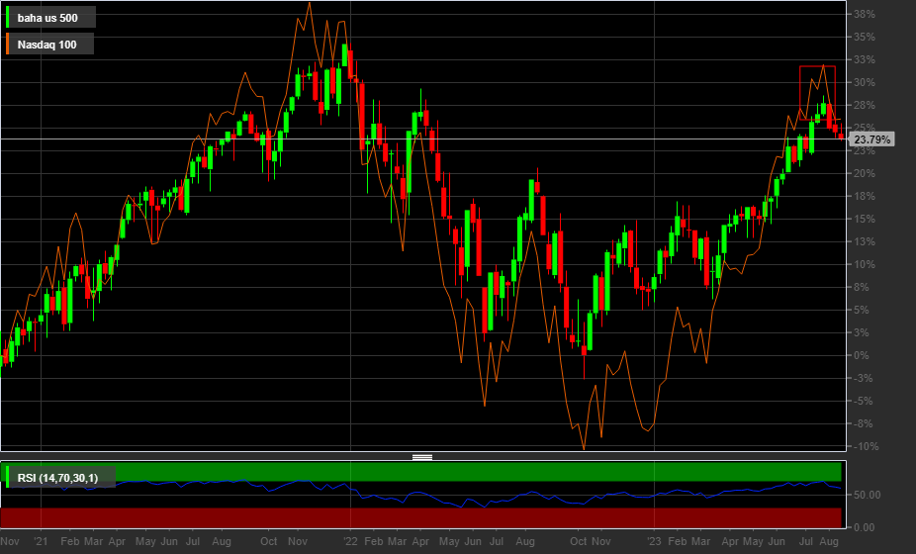
Task: Click the orange Nasdaq 100 color marker
Action: (x=7, y=45)
